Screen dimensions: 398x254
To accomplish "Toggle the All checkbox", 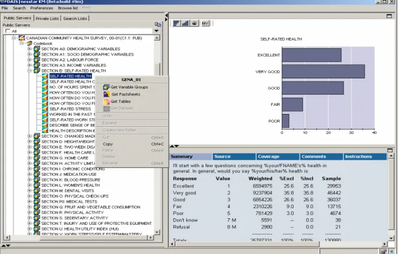I will click(x=8, y=31).
